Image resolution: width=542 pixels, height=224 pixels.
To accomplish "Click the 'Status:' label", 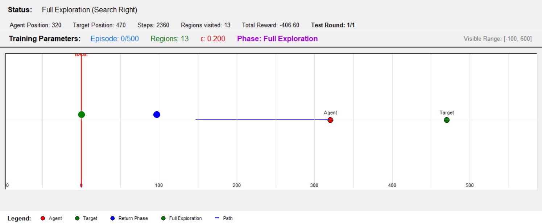I will click(20, 10).
